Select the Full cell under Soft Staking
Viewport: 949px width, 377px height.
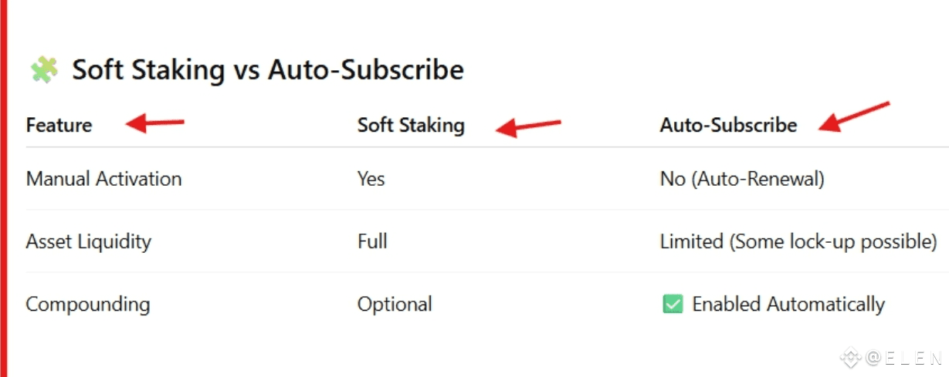click(372, 241)
